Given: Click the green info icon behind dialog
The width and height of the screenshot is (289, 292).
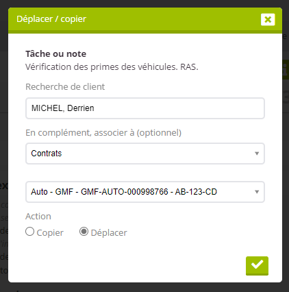Looking at the screenshot, I should coord(286,70).
